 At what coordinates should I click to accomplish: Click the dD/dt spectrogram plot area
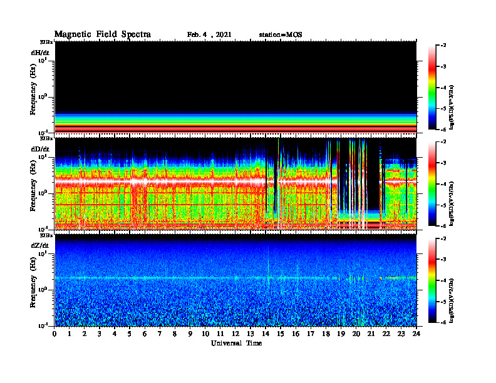[235, 183]
